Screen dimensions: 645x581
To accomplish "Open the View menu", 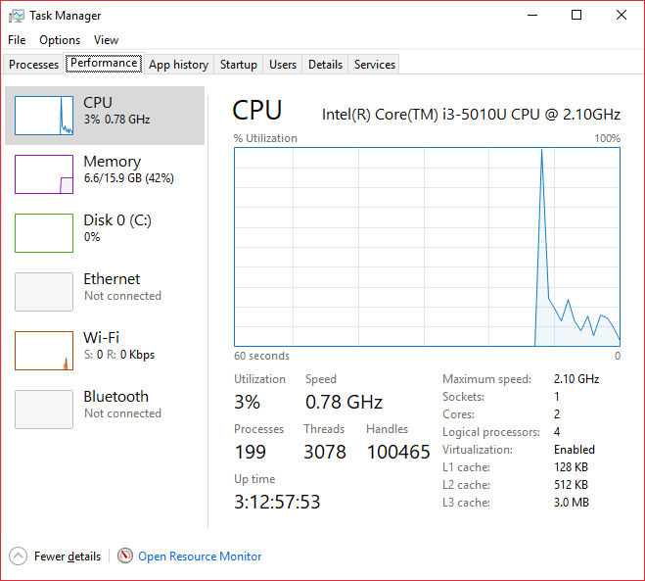I will pyautogui.click(x=106, y=40).
